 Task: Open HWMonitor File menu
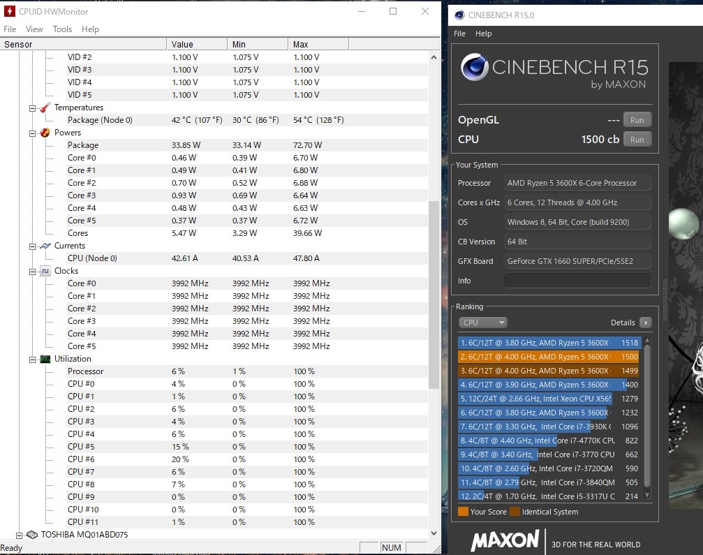[10, 29]
